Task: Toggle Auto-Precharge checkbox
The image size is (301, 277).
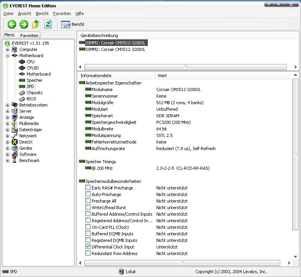Action: click(88, 194)
